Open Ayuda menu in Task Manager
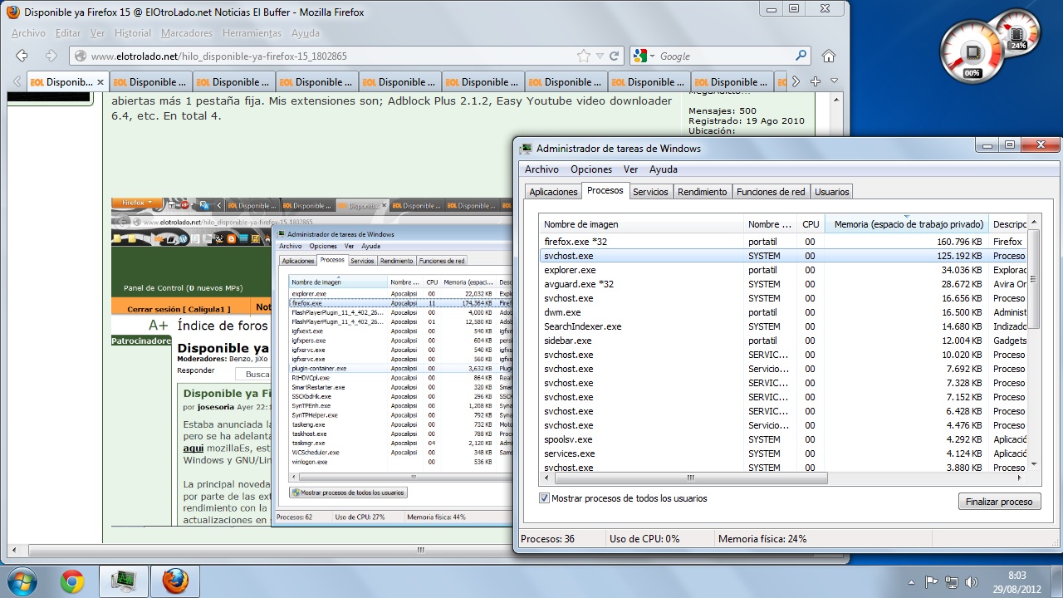Screen dimensions: 1063x598 (x=664, y=169)
